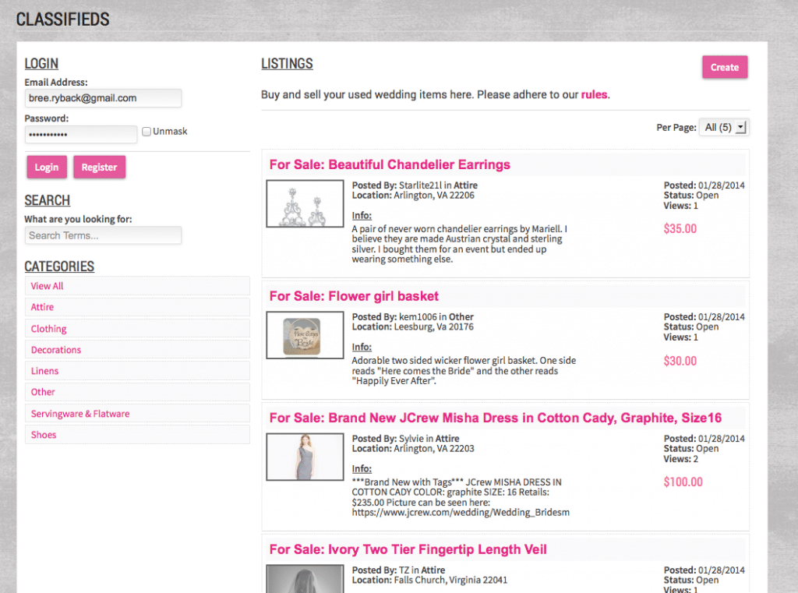Open the flower girl basket thumbnail
Image resolution: width=798 pixels, height=593 pixels.
(305, 335)
